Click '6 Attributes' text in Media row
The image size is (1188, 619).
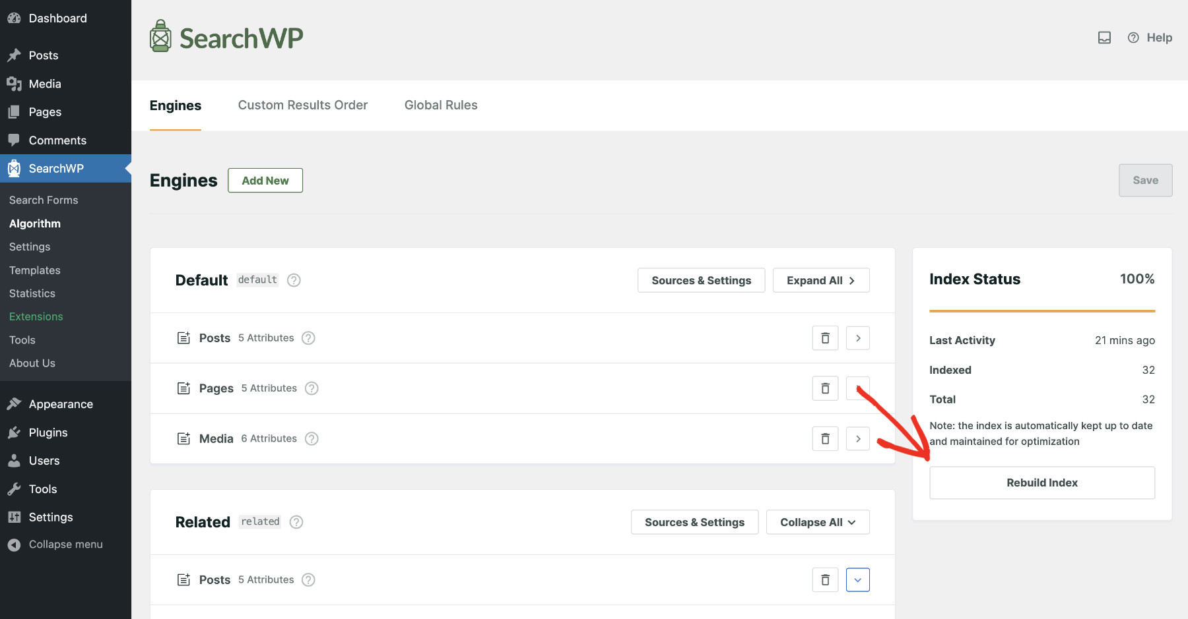pos(269,438)
